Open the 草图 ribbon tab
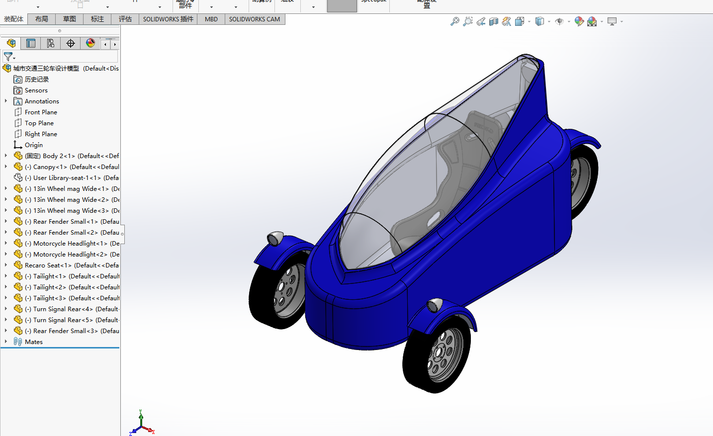Screen dimensions: 713x436 tap(70, 19)
